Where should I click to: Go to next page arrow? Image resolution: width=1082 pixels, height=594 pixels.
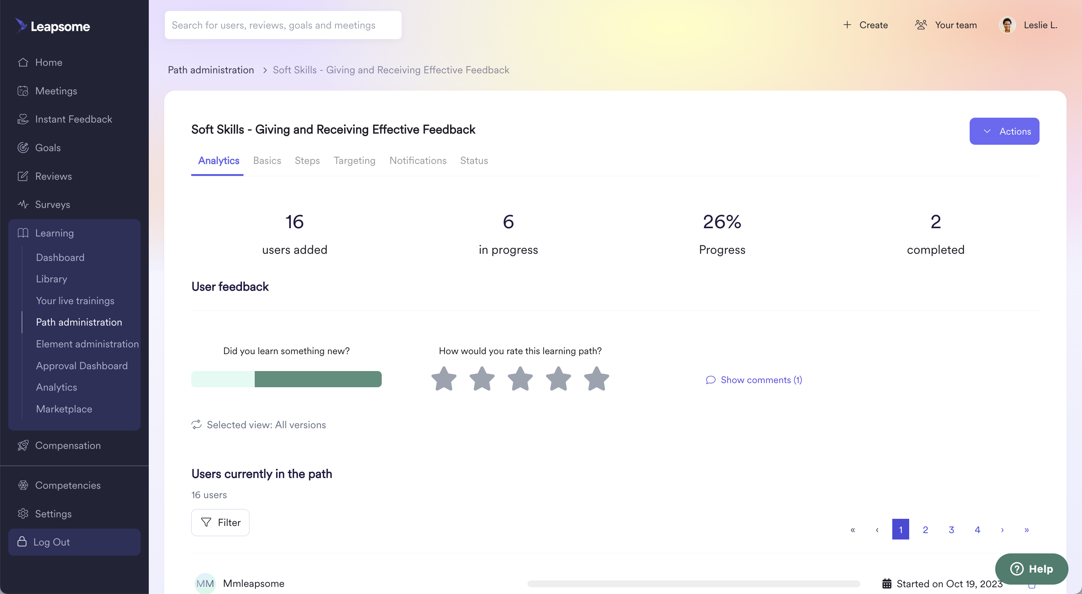pos(1002,530)
